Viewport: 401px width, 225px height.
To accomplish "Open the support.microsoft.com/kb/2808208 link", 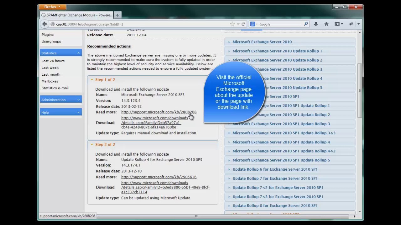I will (159, 112).
